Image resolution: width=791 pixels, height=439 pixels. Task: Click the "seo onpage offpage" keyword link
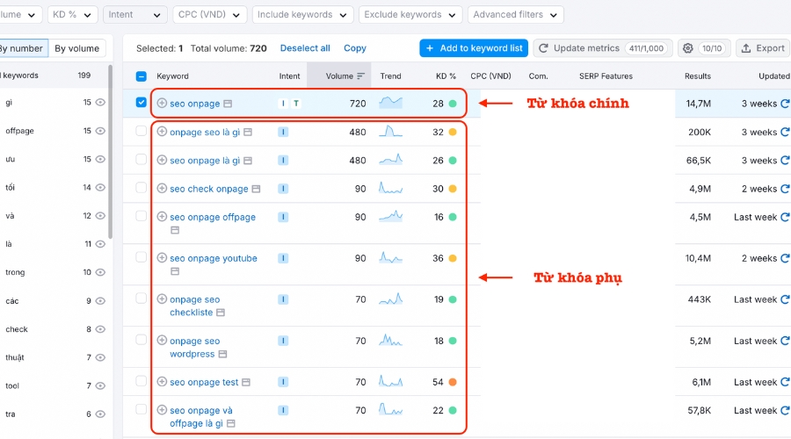[x=213, y=217]
